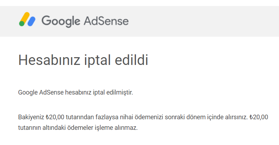This screenshot has width=279, height=145.
Task: Click "tutarının altındaki ödemeler işleme alınmaz." line
Action: [x=78, y=128]
